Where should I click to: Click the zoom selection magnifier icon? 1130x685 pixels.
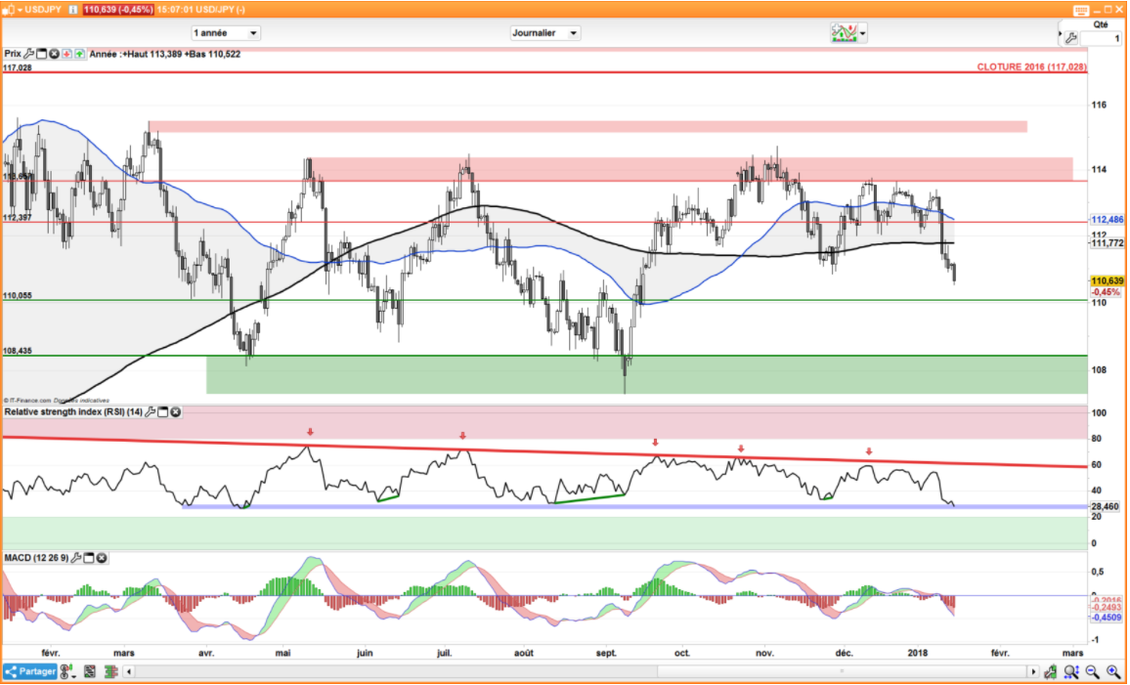(x=1071, y=672)
